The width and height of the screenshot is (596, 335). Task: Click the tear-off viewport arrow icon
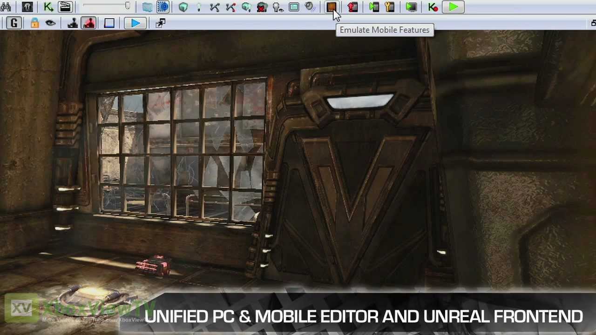coord(161,23)
